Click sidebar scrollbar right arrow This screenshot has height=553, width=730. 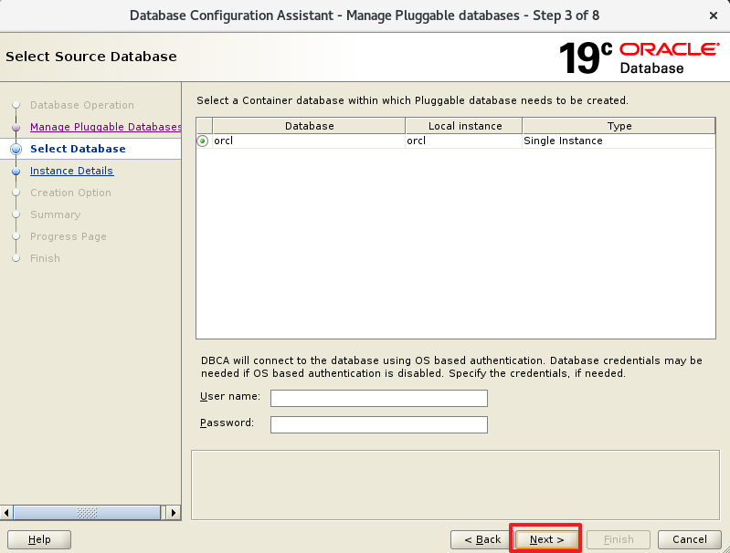174,513
